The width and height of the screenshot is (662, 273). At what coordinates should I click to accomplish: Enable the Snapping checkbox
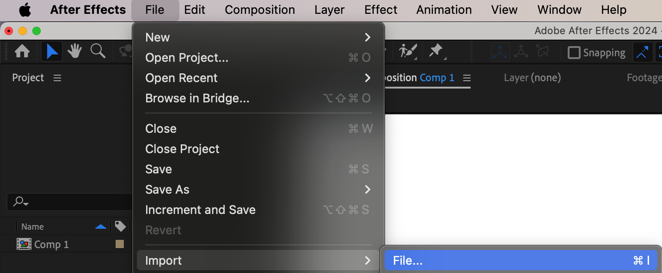click(x=574, y=53)
